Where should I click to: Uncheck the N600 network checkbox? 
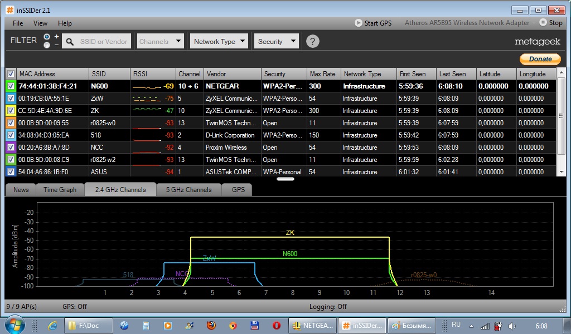click(x=11, y=86)
